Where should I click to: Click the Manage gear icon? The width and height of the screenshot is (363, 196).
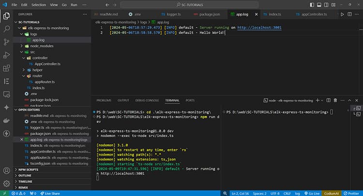[x=7, y=183]
